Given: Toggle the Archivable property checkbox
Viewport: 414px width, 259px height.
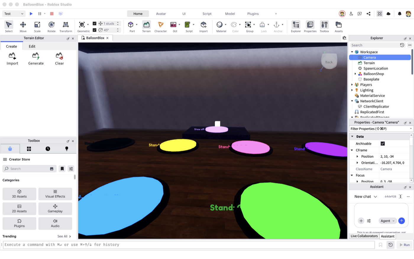Looking at the screenshot, I should coord(383,144).
